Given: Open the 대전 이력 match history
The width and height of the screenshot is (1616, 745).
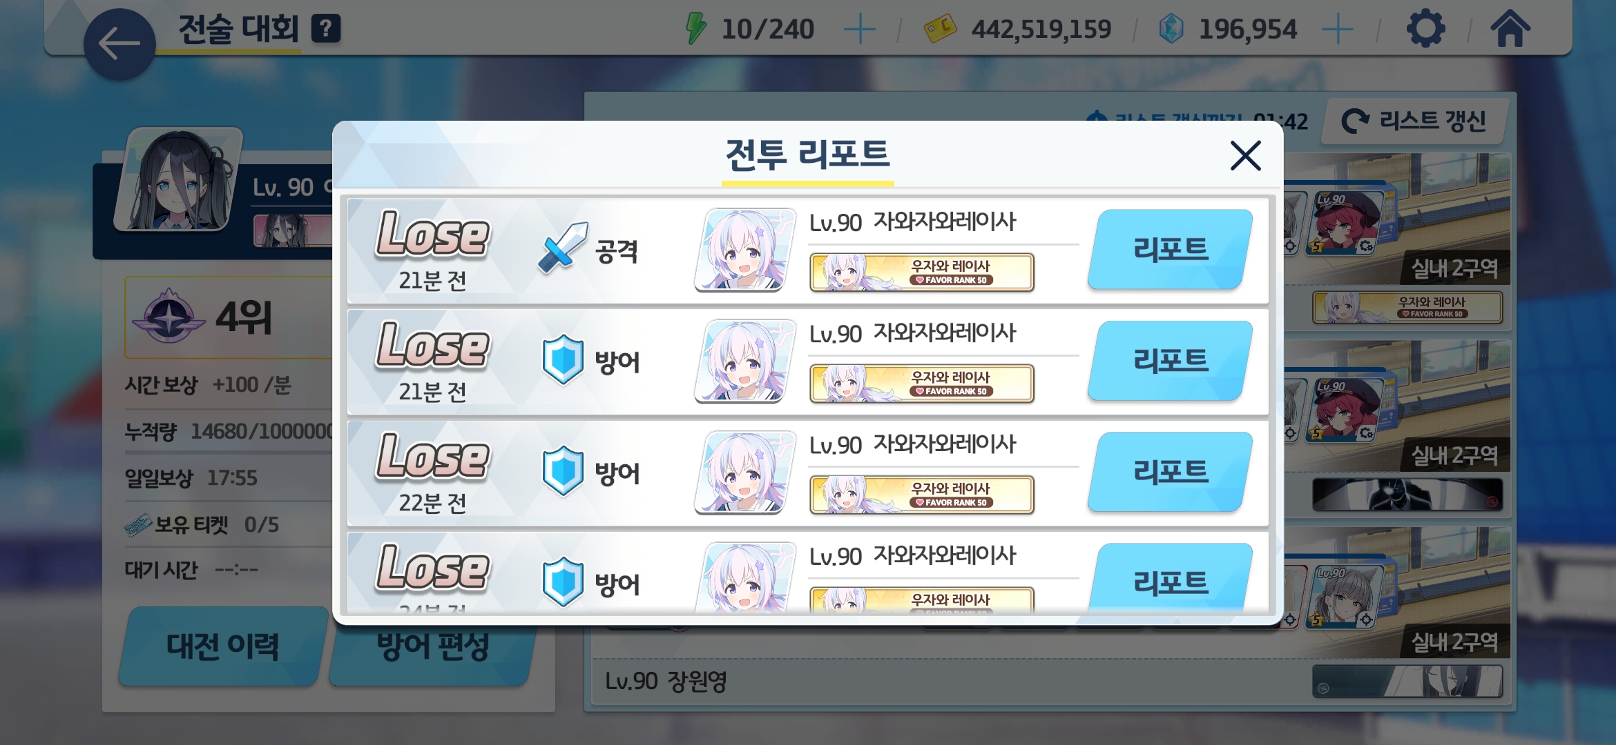Looking at the screenshot, I should (222, 646).
